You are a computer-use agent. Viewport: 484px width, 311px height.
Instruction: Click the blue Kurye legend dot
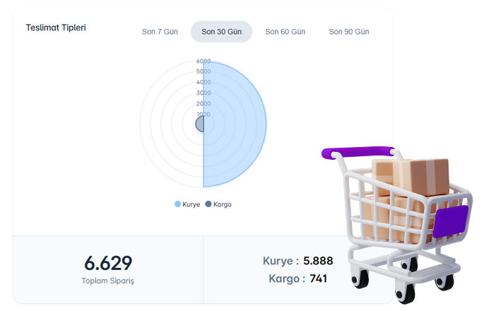click(178, 204)
